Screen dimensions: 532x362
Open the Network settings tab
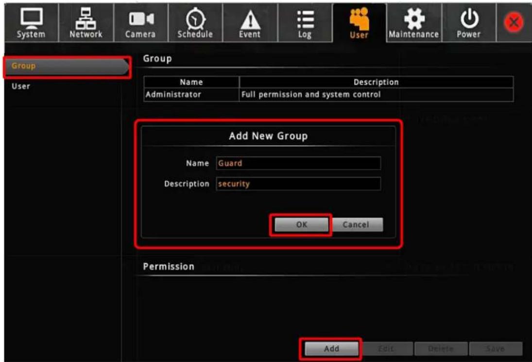[86, 23]
